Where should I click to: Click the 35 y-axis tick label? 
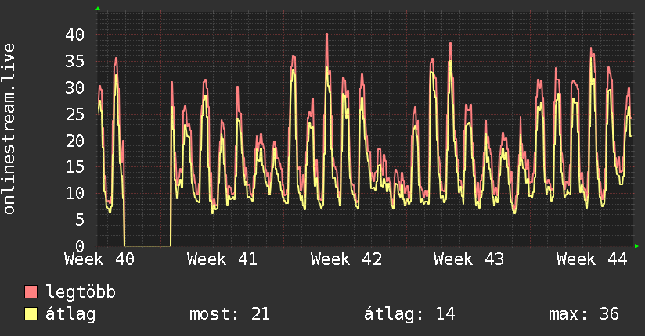(75, 62)
